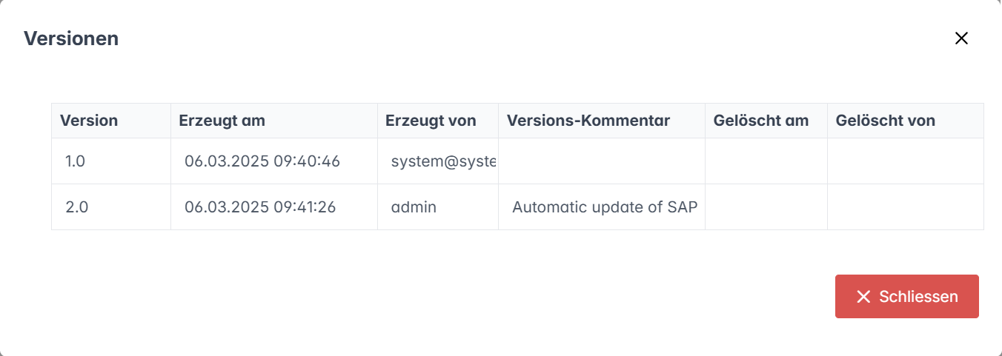
Task: Click the Erzeugt am column header
Action: click(222, 121)
